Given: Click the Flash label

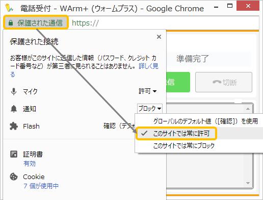Looking at the screenshot, I should tap(31, 126).
